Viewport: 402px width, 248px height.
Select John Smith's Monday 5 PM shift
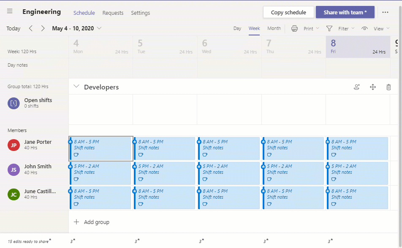[x=100, y=173]
